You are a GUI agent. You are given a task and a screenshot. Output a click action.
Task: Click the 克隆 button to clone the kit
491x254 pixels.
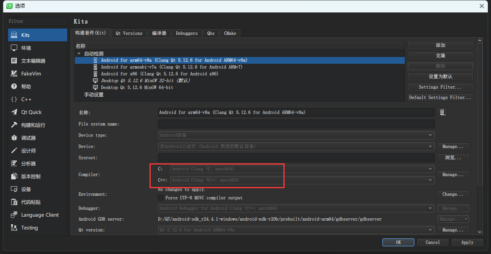[440, 55]
